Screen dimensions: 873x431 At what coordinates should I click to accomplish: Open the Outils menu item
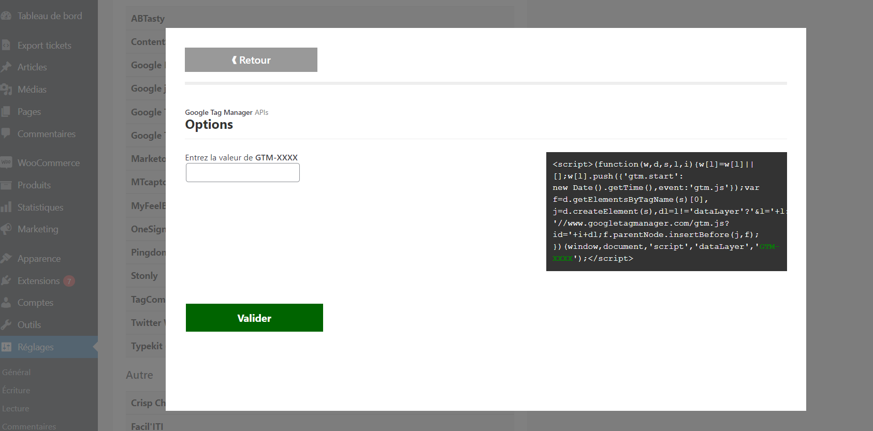coord(29,325)
